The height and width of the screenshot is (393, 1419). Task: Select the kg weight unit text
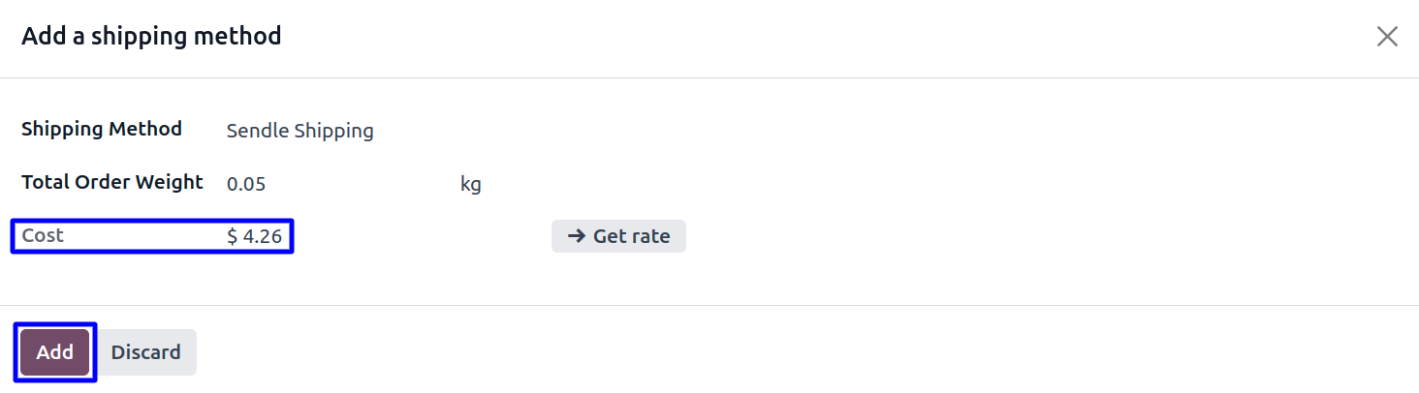pyautogui.click(x=470, y=184)
